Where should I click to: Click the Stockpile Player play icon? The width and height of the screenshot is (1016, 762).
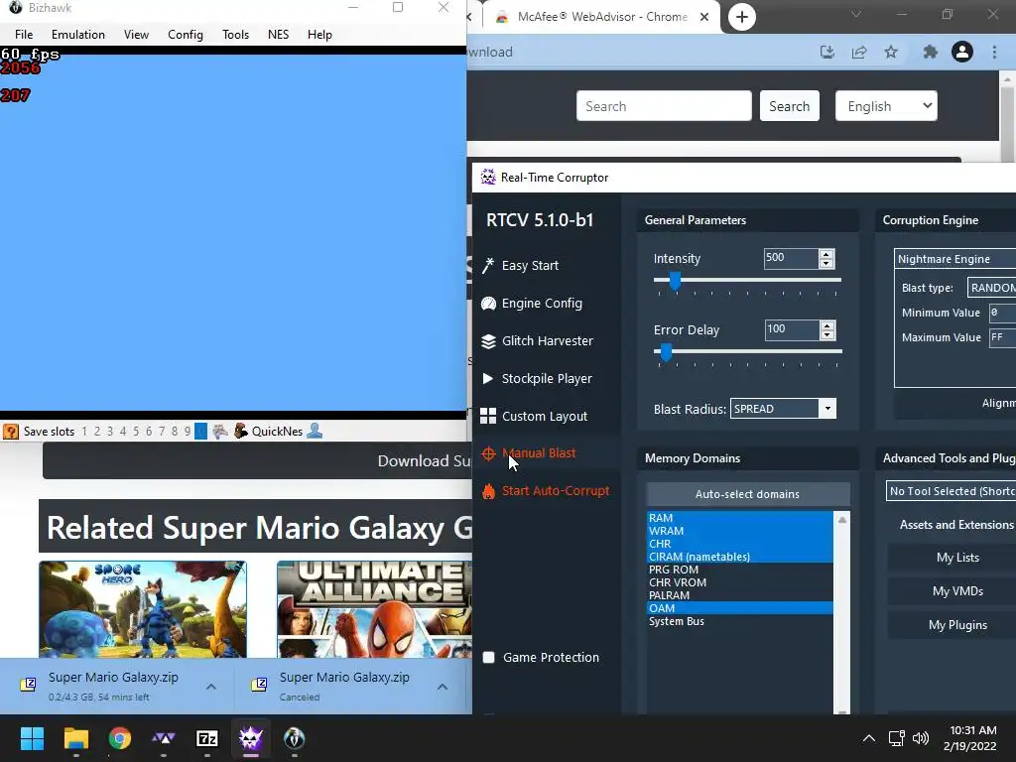pyautogui.click(x=488, y=378)
